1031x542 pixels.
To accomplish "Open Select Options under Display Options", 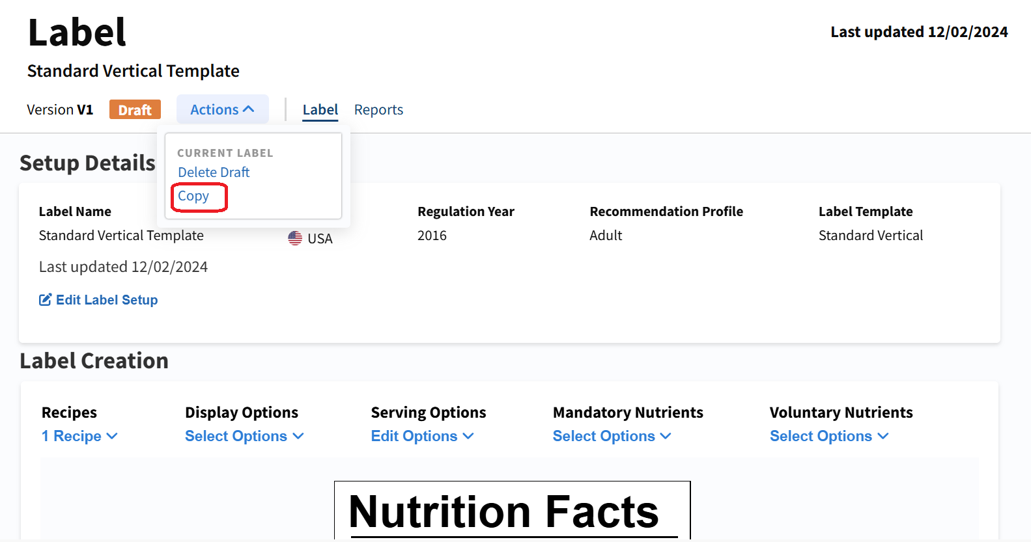I will [244, 436].
